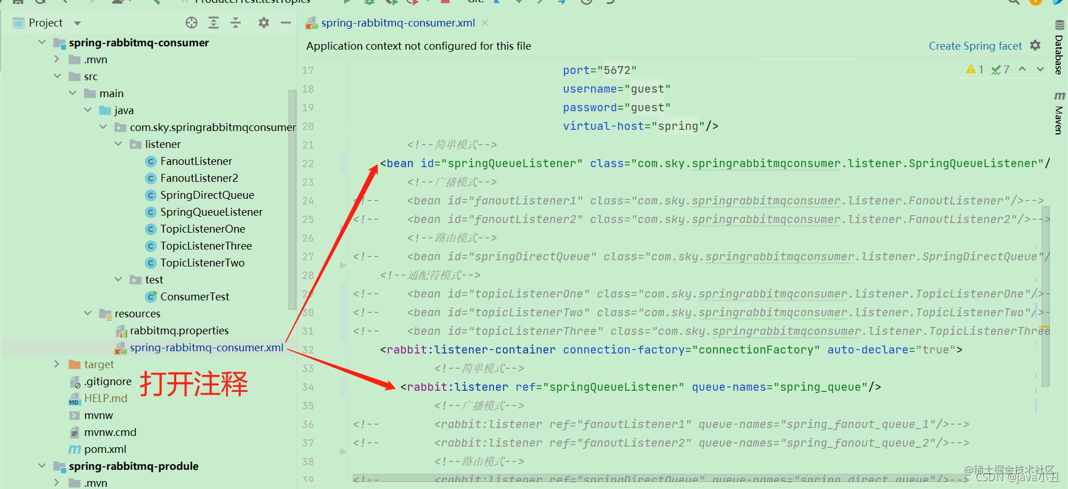Click the warnings indicator showing 1
The image size is (1068, 489).
pyautogui.click(x=975, y=69)
